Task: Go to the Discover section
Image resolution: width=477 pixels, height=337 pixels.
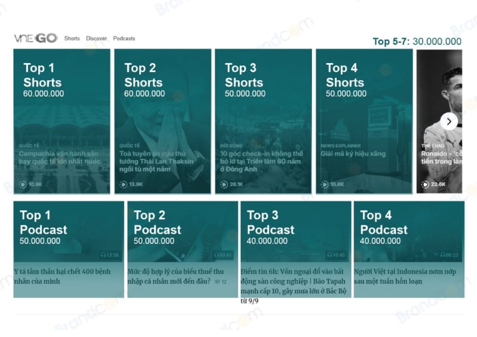Action: pyautogui.click(x=97, y=39)
